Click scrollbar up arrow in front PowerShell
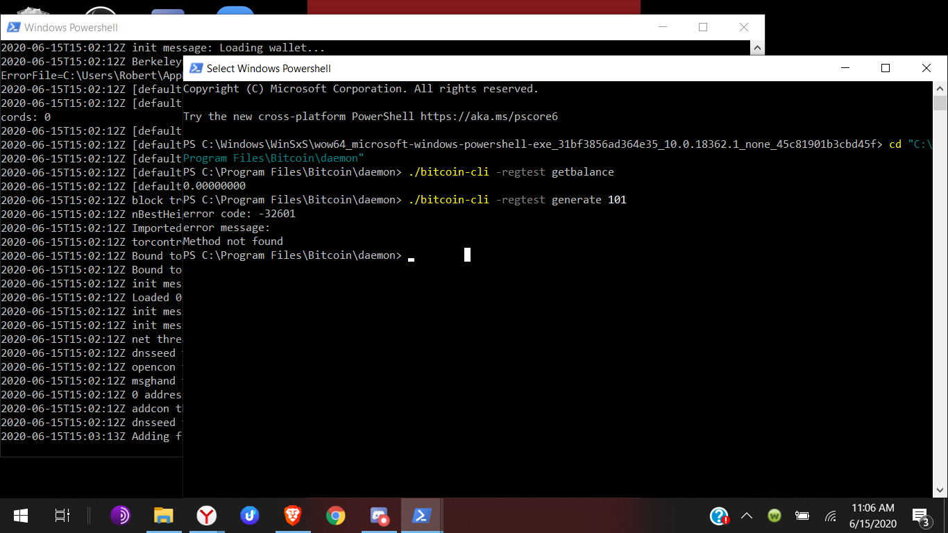 coord(940,88)
